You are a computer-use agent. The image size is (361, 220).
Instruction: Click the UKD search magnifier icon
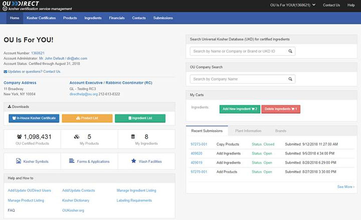290,51
